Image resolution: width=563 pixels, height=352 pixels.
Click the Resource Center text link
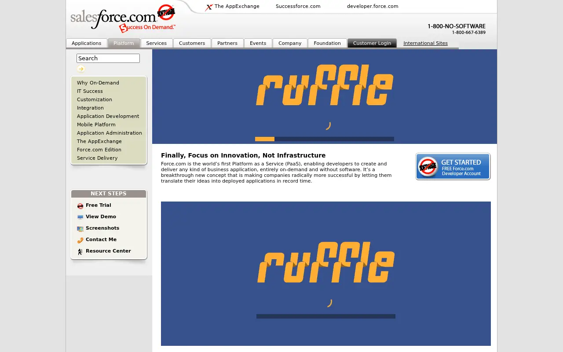[x=108, y=251]
